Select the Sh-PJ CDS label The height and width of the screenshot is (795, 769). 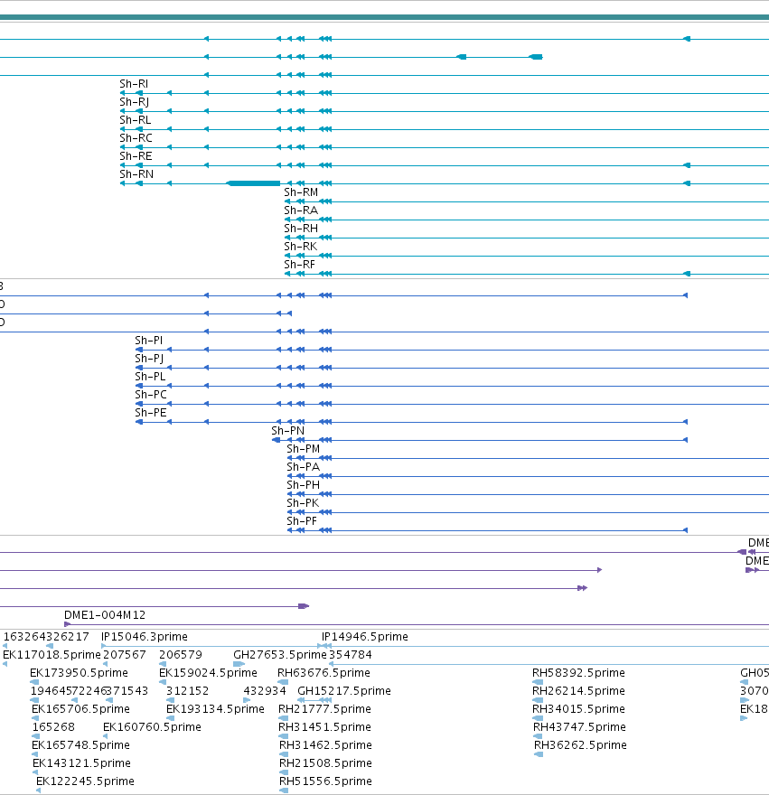point(149,359)
